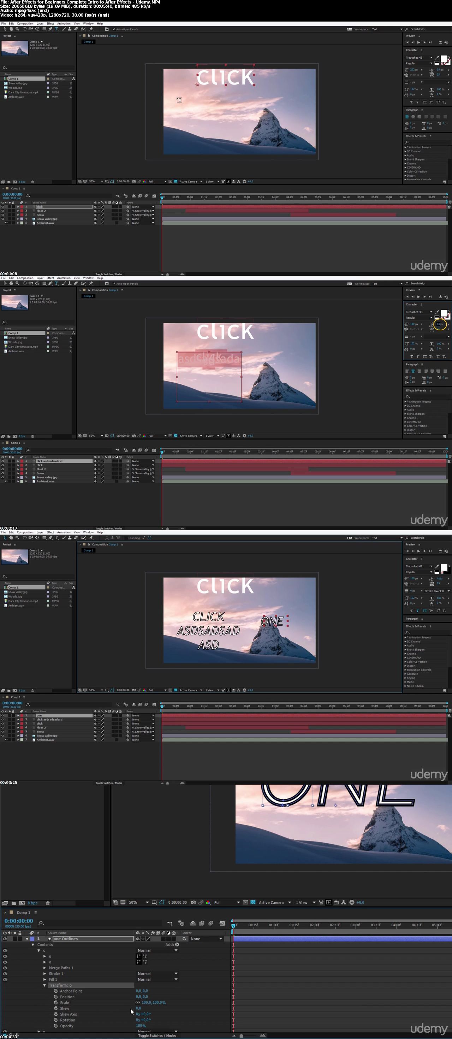Click Toggle Switches / Modes in 00:04:33 frame
This screenshot has height=1039, width=452.
click(157, 1035)
